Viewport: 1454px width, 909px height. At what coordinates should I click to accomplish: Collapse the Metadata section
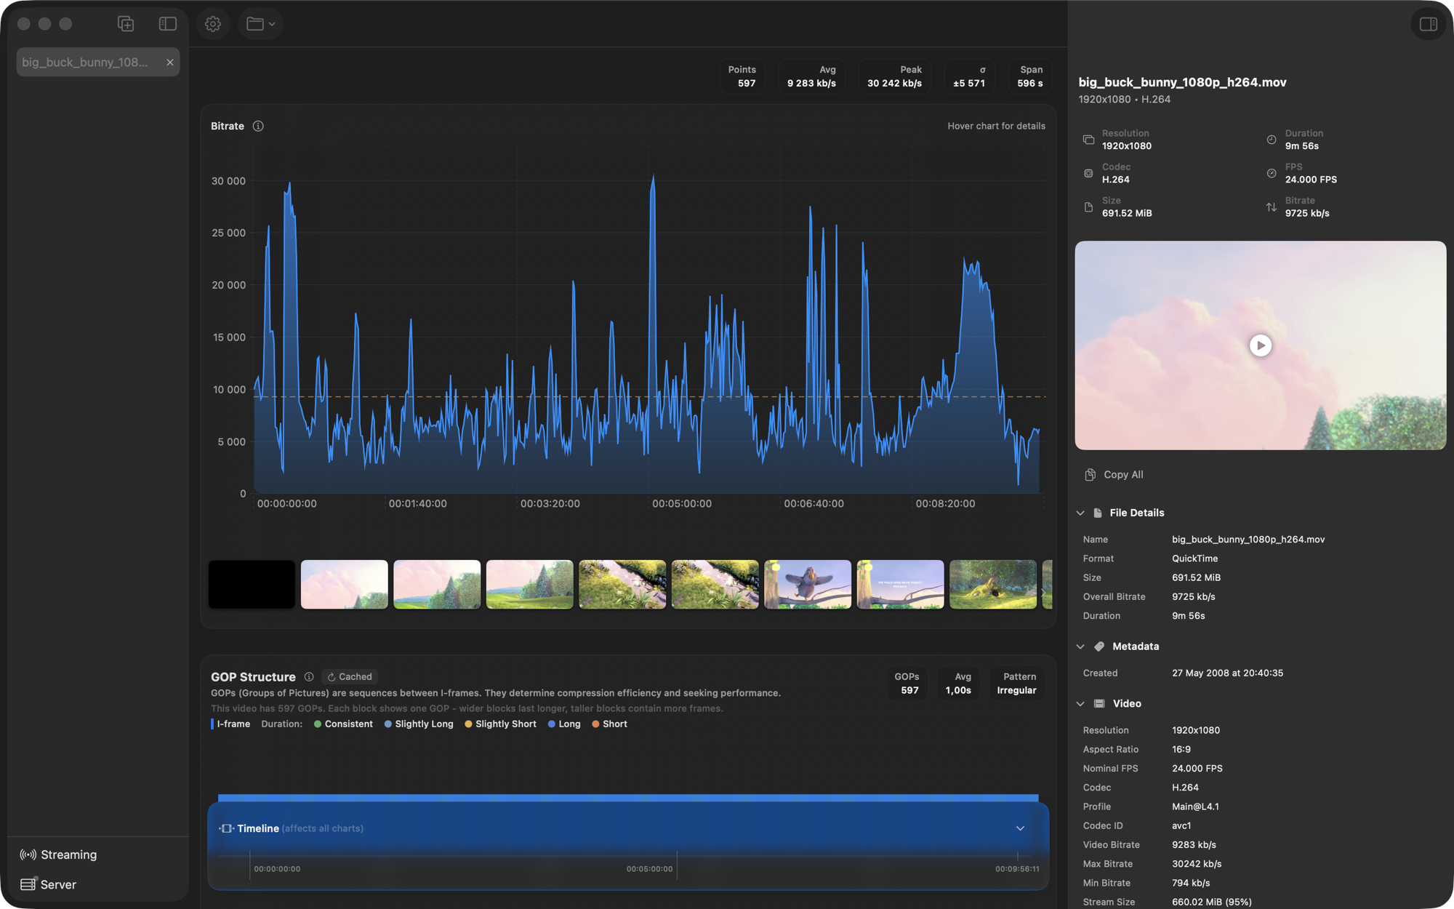tap(1080, 646)
